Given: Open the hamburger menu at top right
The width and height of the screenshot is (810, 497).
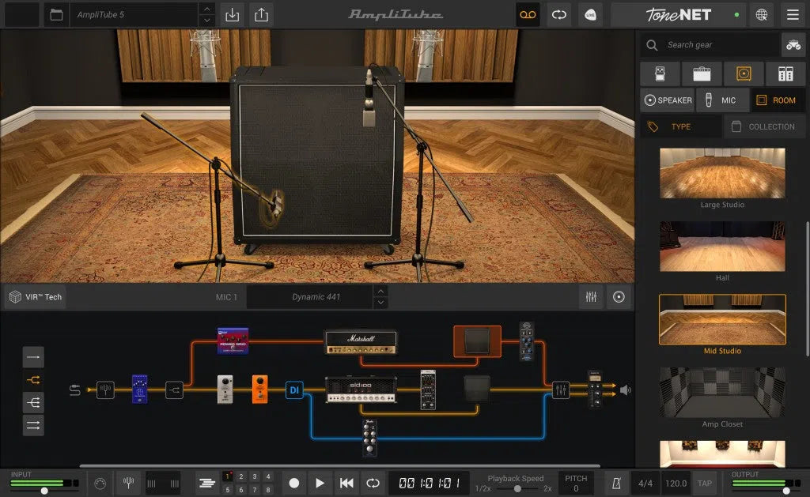Looking at the screenshot, I should pyautogui.click(x=793, y=14).
